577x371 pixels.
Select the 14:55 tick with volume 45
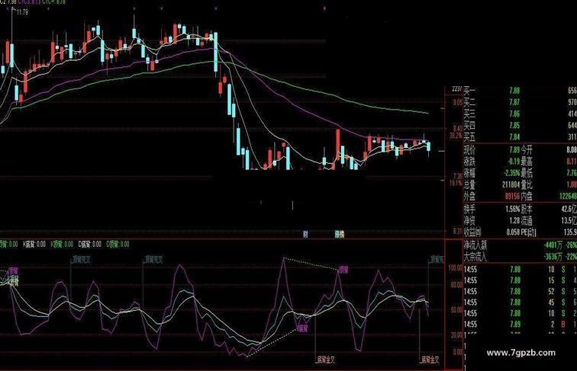click(520, 302)
